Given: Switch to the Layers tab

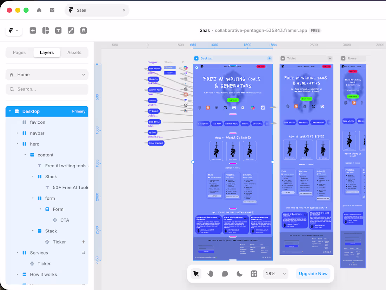Looking at the screenshot, I should coord(47,52).
